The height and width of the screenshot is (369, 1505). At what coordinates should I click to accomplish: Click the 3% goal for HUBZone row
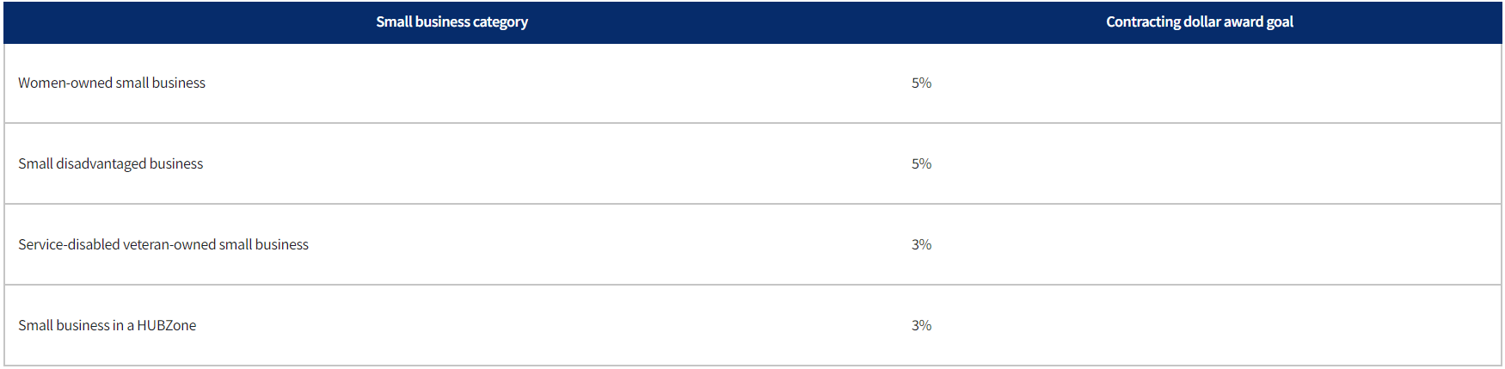coord(921,325)
